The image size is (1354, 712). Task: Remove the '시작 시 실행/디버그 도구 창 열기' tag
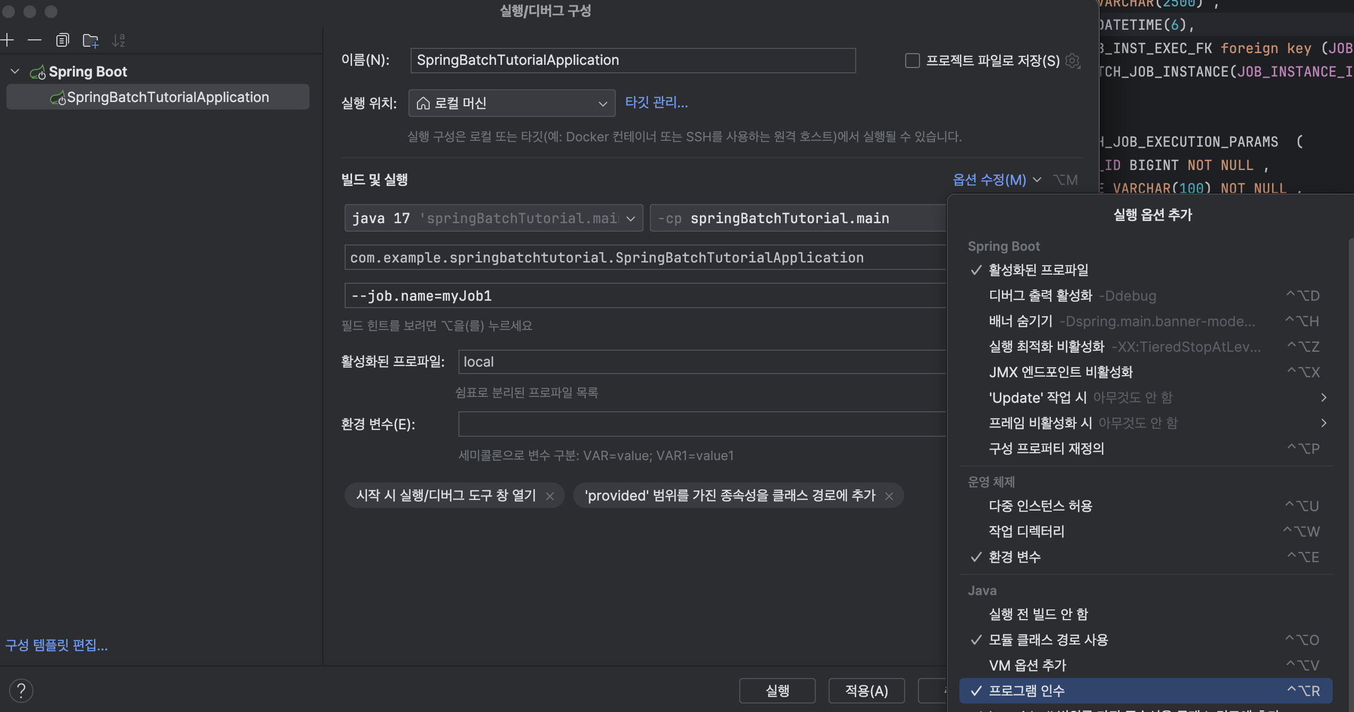[x=550, y=496]
